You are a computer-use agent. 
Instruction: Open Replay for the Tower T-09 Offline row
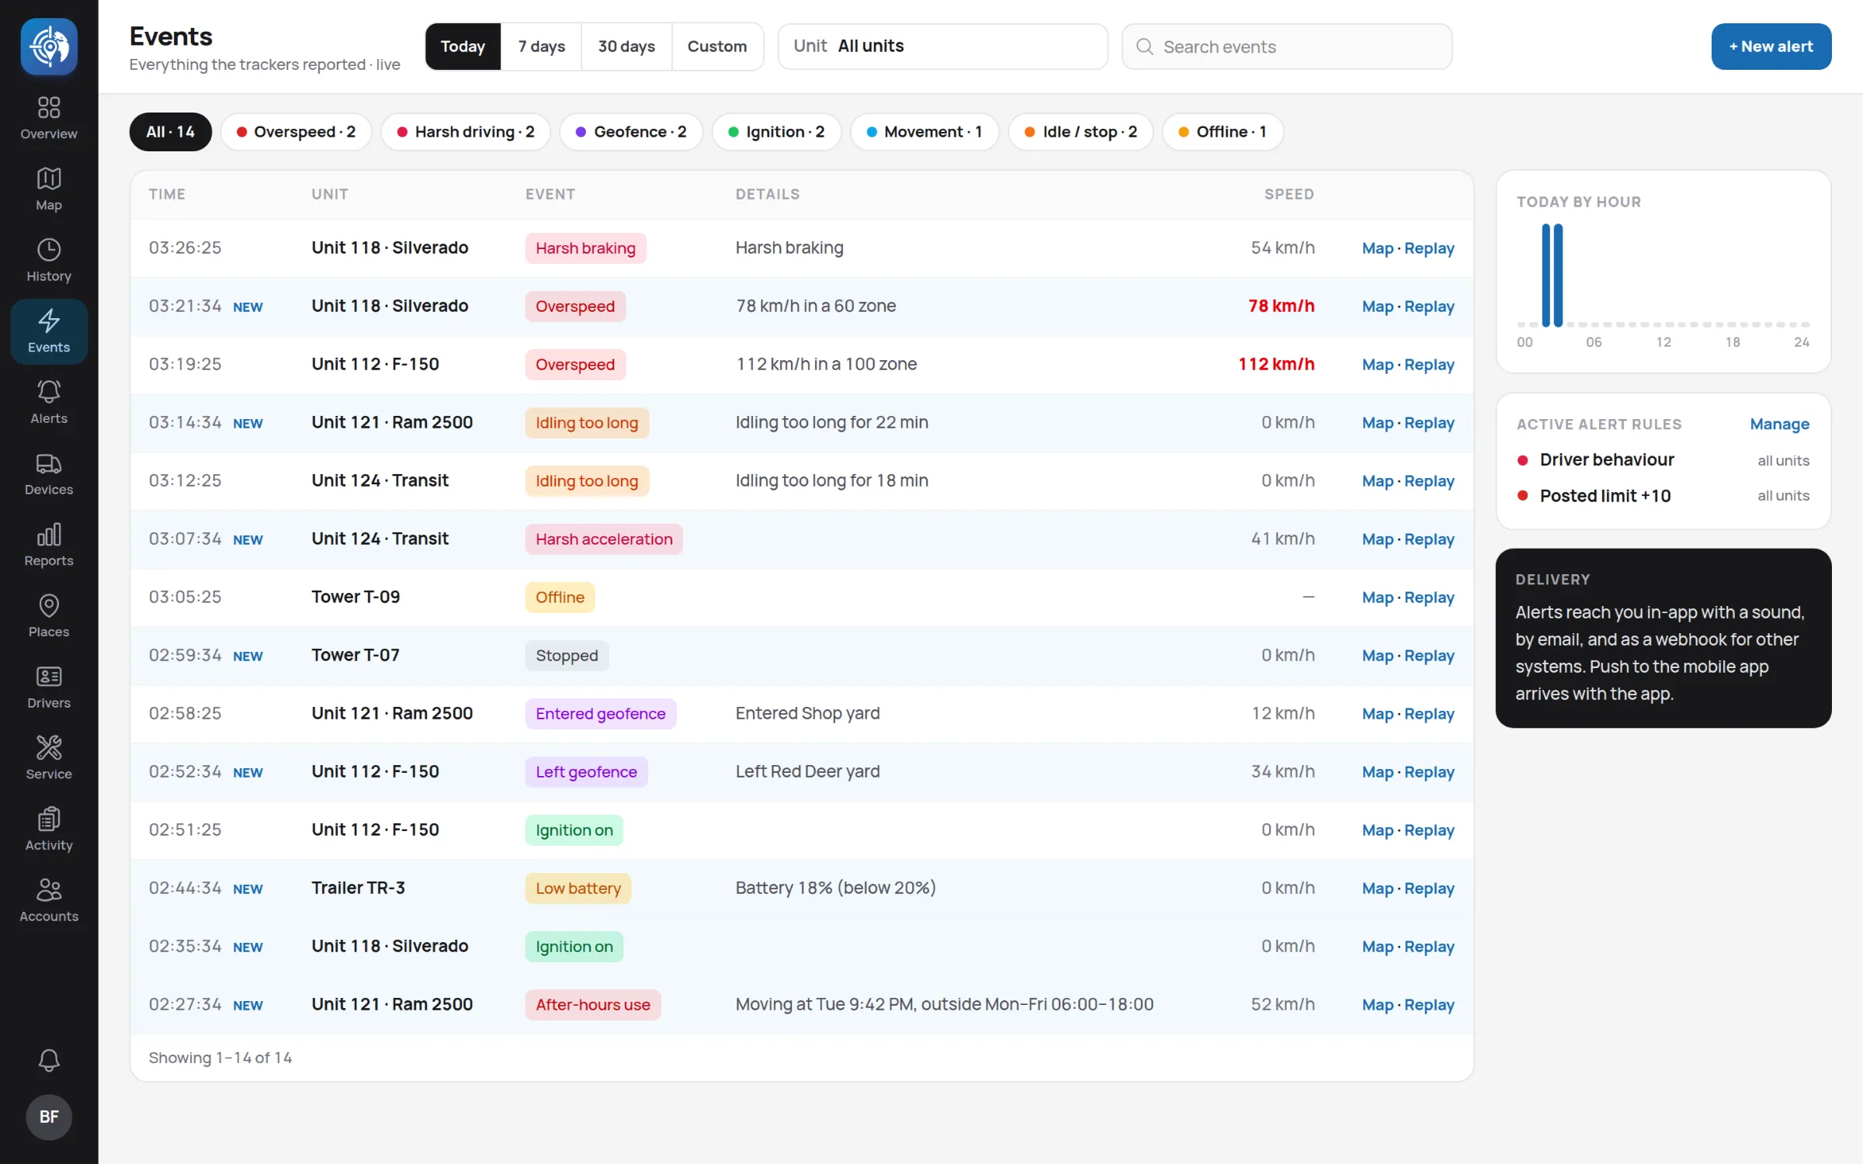(x=1429, y=598)
